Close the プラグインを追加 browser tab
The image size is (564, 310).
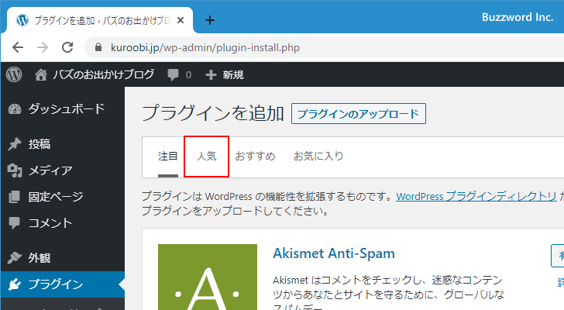click(x=181, y=20)
